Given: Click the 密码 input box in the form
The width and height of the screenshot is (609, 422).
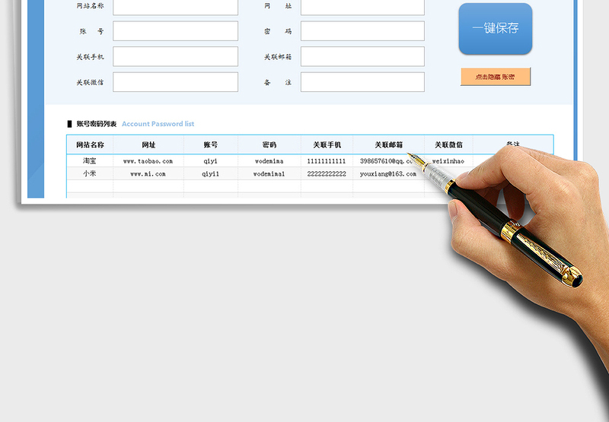Looking at the screenshot, I should point(362,31).
